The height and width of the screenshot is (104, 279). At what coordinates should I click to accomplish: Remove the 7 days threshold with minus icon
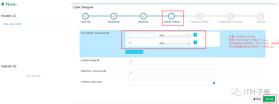(x=195, y=35)
